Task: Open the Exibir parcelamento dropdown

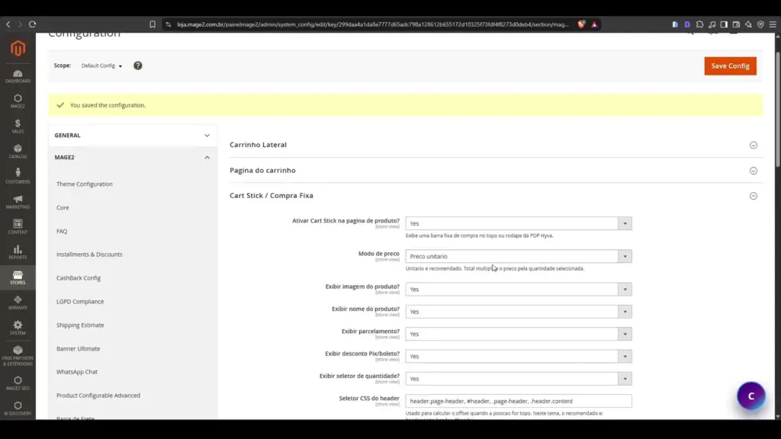Action: click(x=519, y=334)
